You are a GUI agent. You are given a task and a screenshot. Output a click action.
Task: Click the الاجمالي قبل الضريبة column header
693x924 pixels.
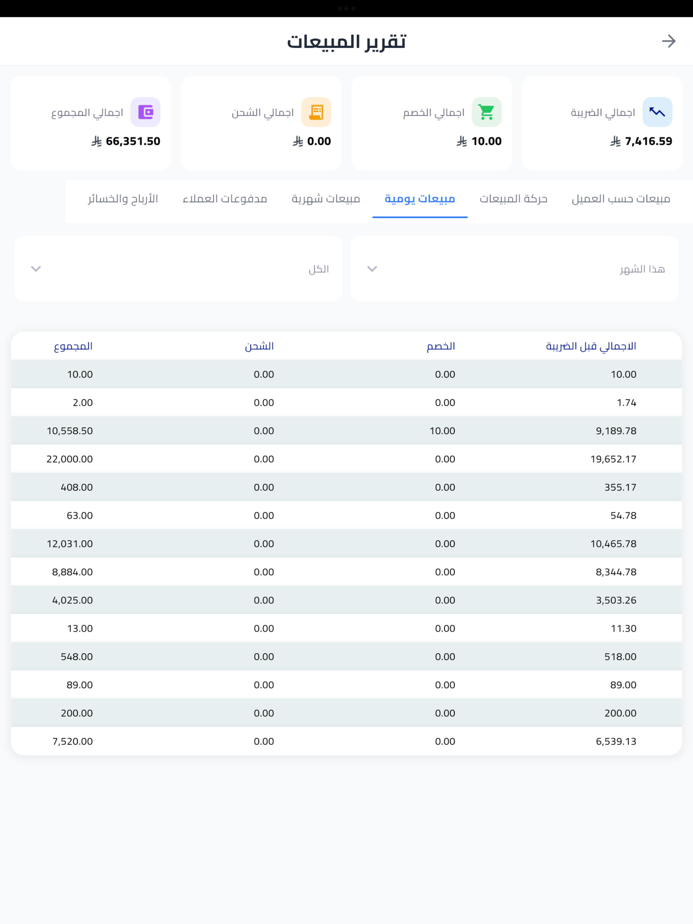point(591,346)
